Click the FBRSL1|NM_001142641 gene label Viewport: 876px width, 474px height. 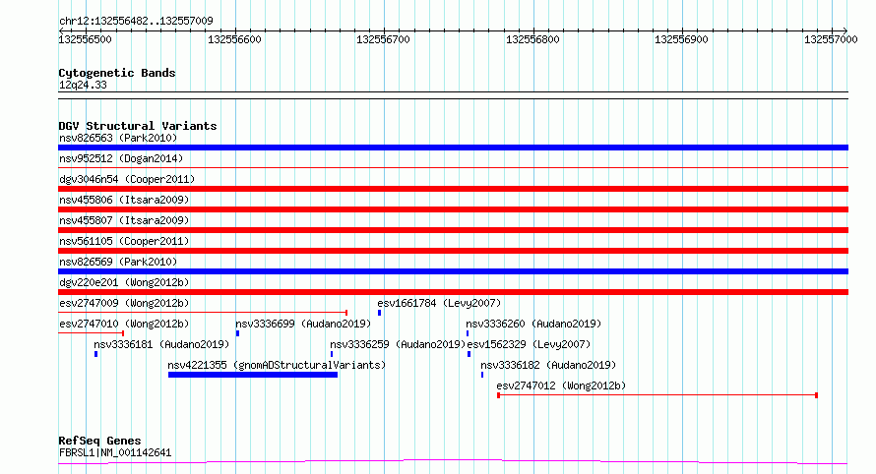pyautogui.click(x=115, y=452)
